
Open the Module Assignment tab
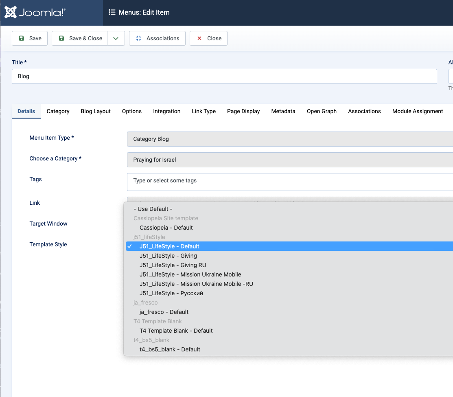[x=418, y=111]
